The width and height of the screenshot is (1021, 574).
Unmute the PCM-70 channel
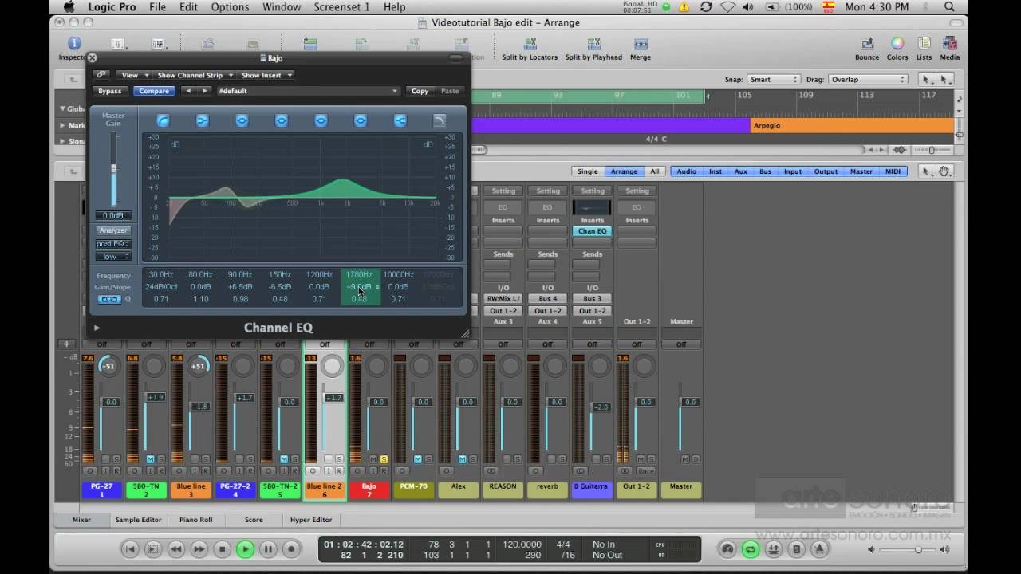coord(418,459)
